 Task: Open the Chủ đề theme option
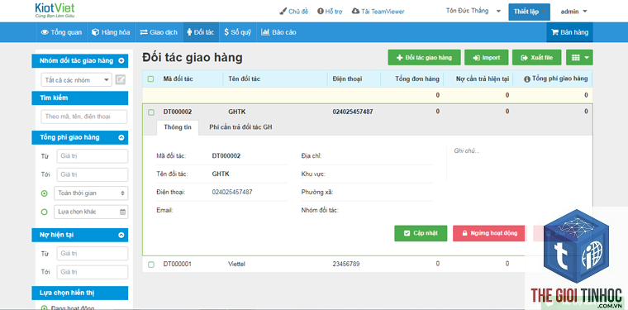[x=293, y=12]
